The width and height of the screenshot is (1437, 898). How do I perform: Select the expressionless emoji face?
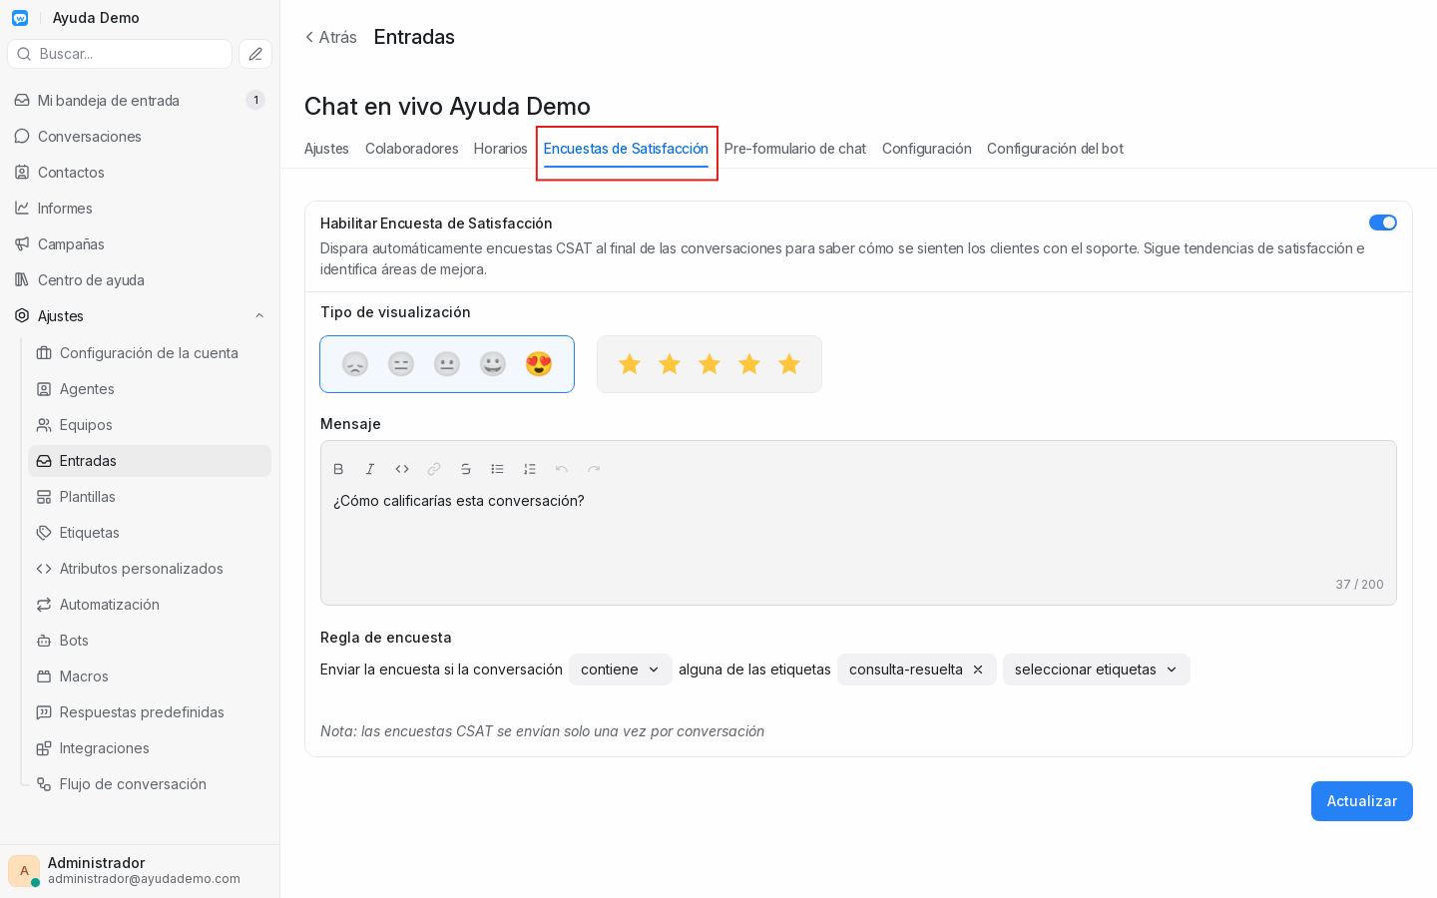[401, 364]
